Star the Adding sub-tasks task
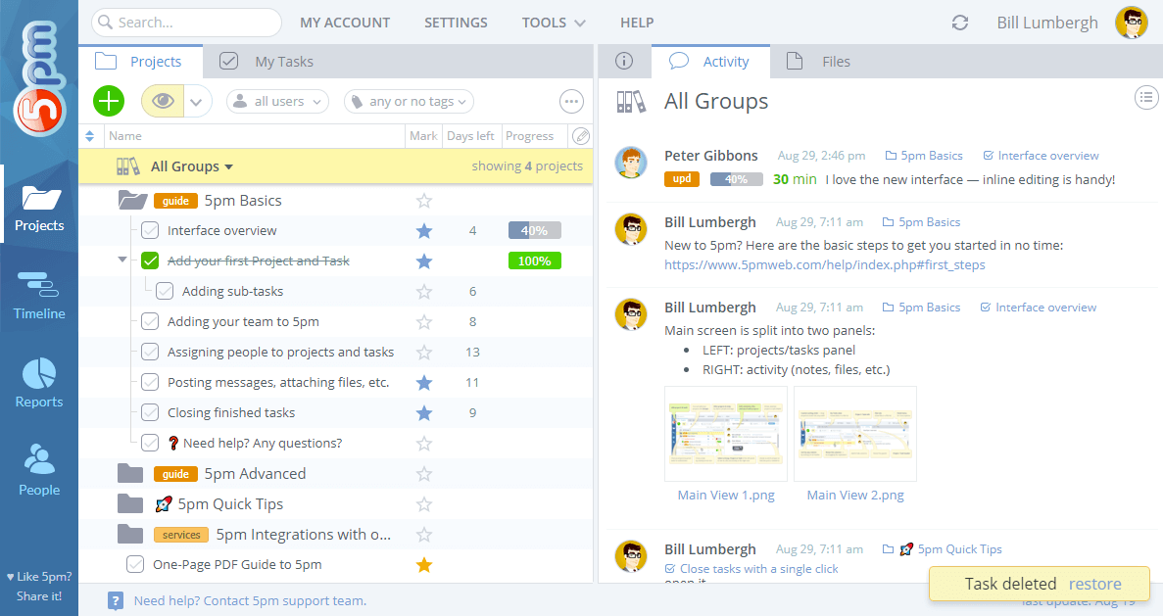Image resolution: width=1163 pixels, height=616 pixels. point(423,291)
